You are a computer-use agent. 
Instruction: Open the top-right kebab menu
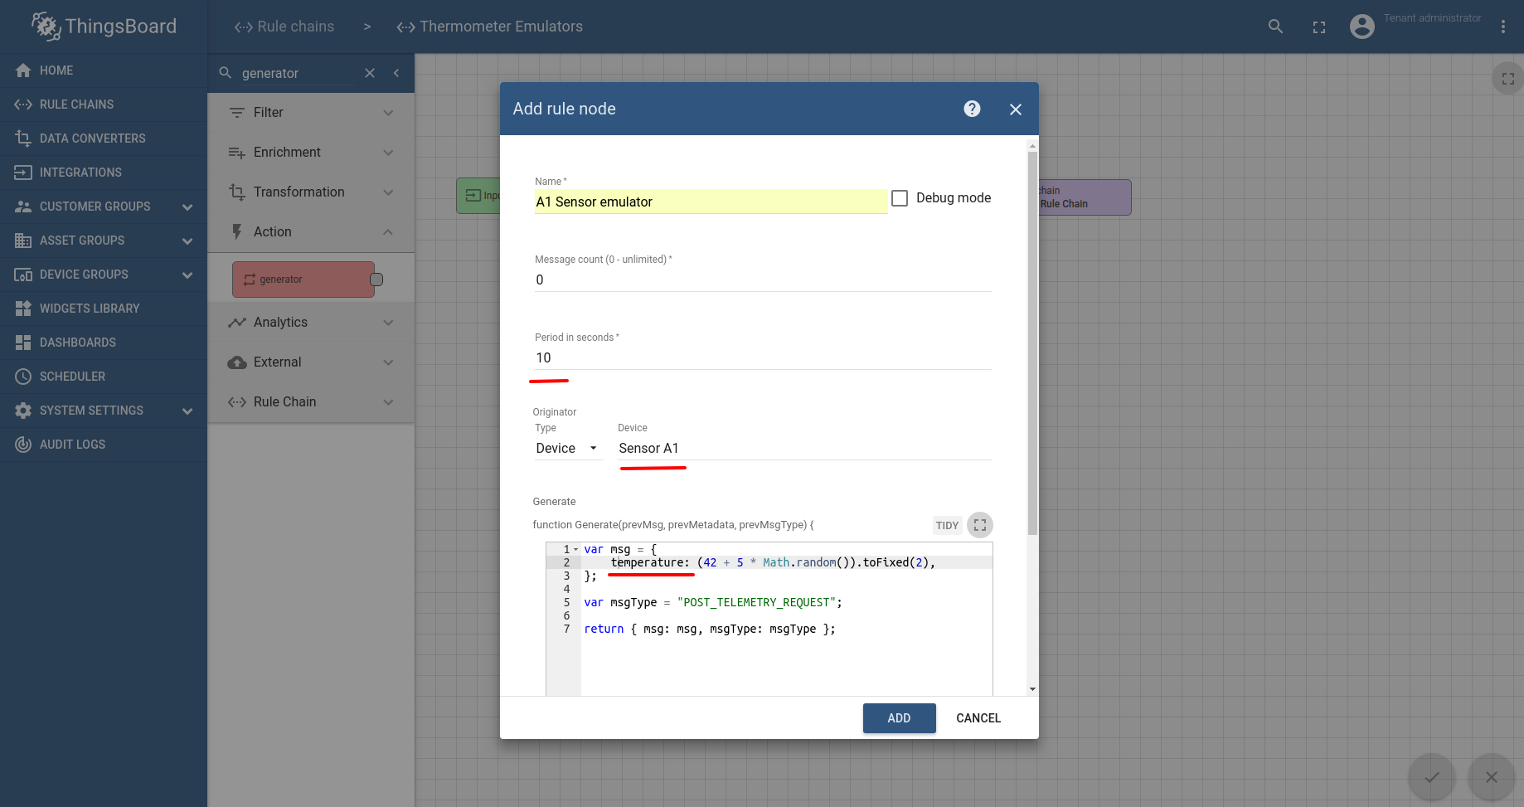tap(1502, 27)
